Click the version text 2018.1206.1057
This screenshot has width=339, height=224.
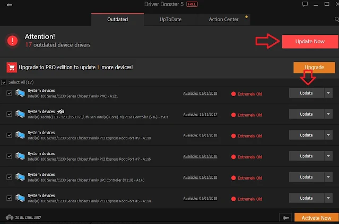[28, 218]
